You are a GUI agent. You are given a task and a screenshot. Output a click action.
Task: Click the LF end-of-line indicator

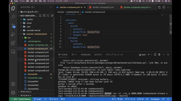pyautogui.click(x=147, y=99)
